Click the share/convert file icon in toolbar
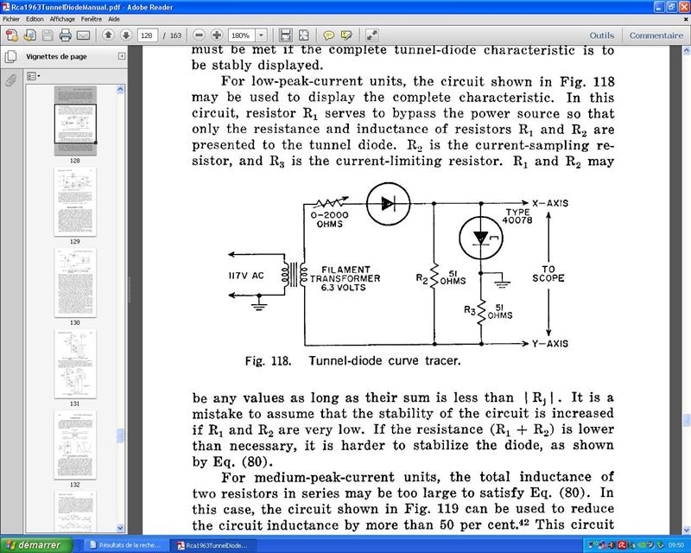691x553 pixels. [30, 35]
